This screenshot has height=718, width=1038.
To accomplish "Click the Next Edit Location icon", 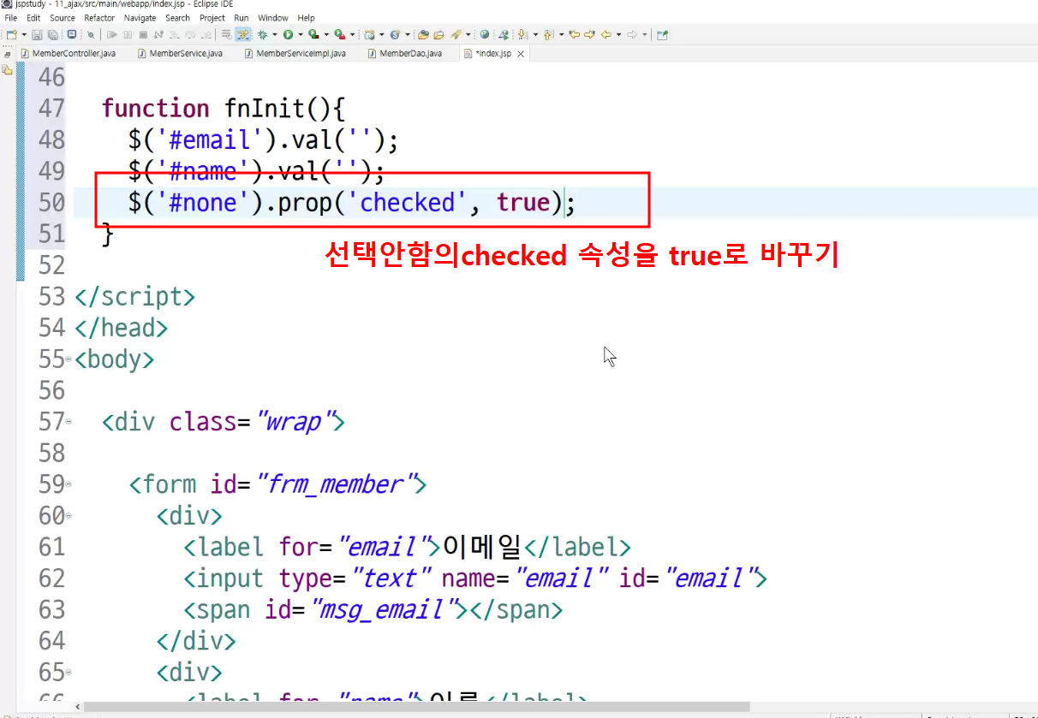I will 589,34.
